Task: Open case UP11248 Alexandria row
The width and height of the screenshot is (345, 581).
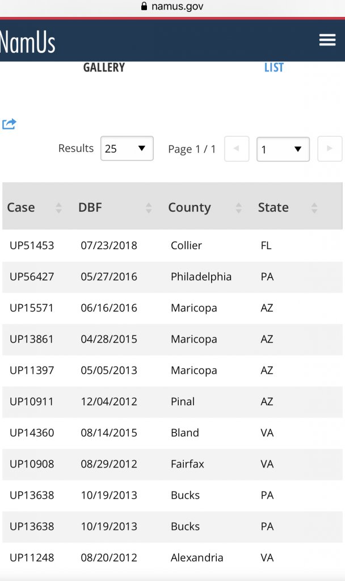Action: click(x=32, y=558)
